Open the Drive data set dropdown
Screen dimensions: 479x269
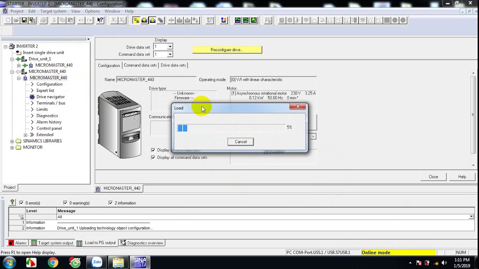coord(170,47)
